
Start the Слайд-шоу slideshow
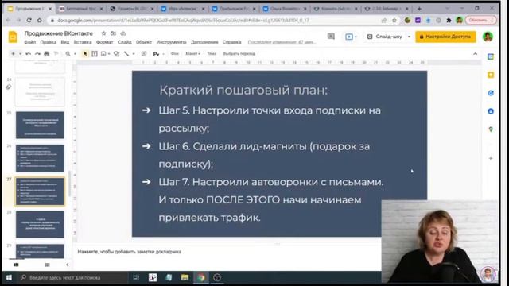(385, 37)
